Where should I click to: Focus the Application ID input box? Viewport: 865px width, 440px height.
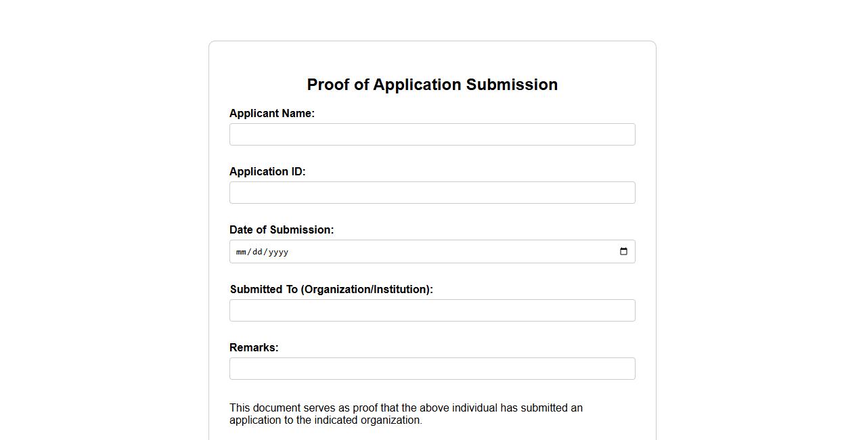click(x=432, y=193)
